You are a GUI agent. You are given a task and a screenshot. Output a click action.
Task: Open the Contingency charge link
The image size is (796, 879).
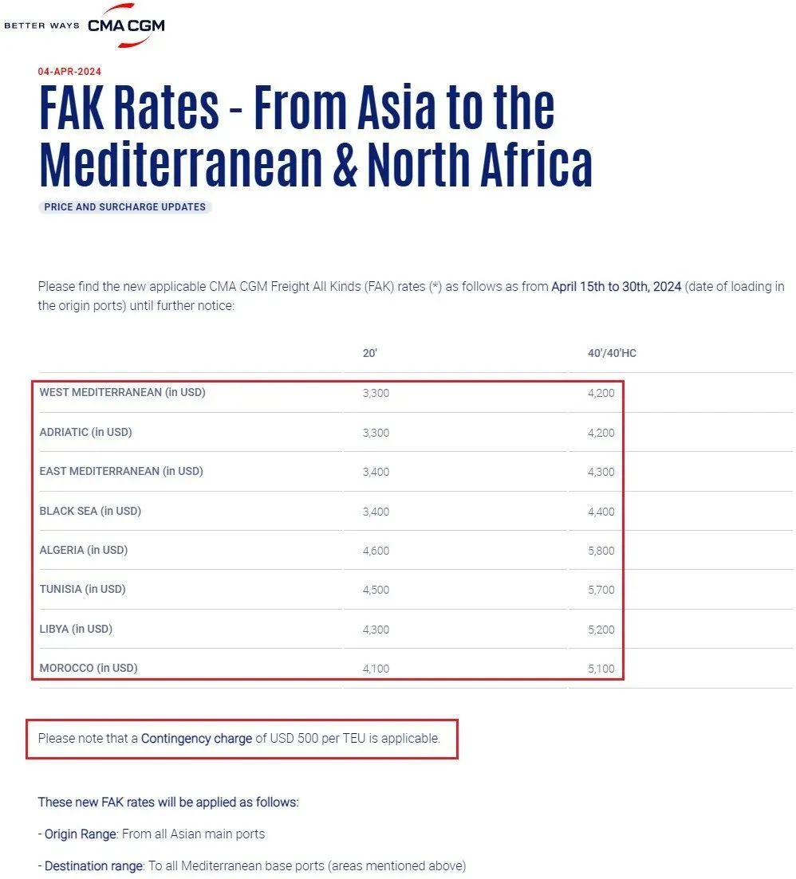coord(196,739)
